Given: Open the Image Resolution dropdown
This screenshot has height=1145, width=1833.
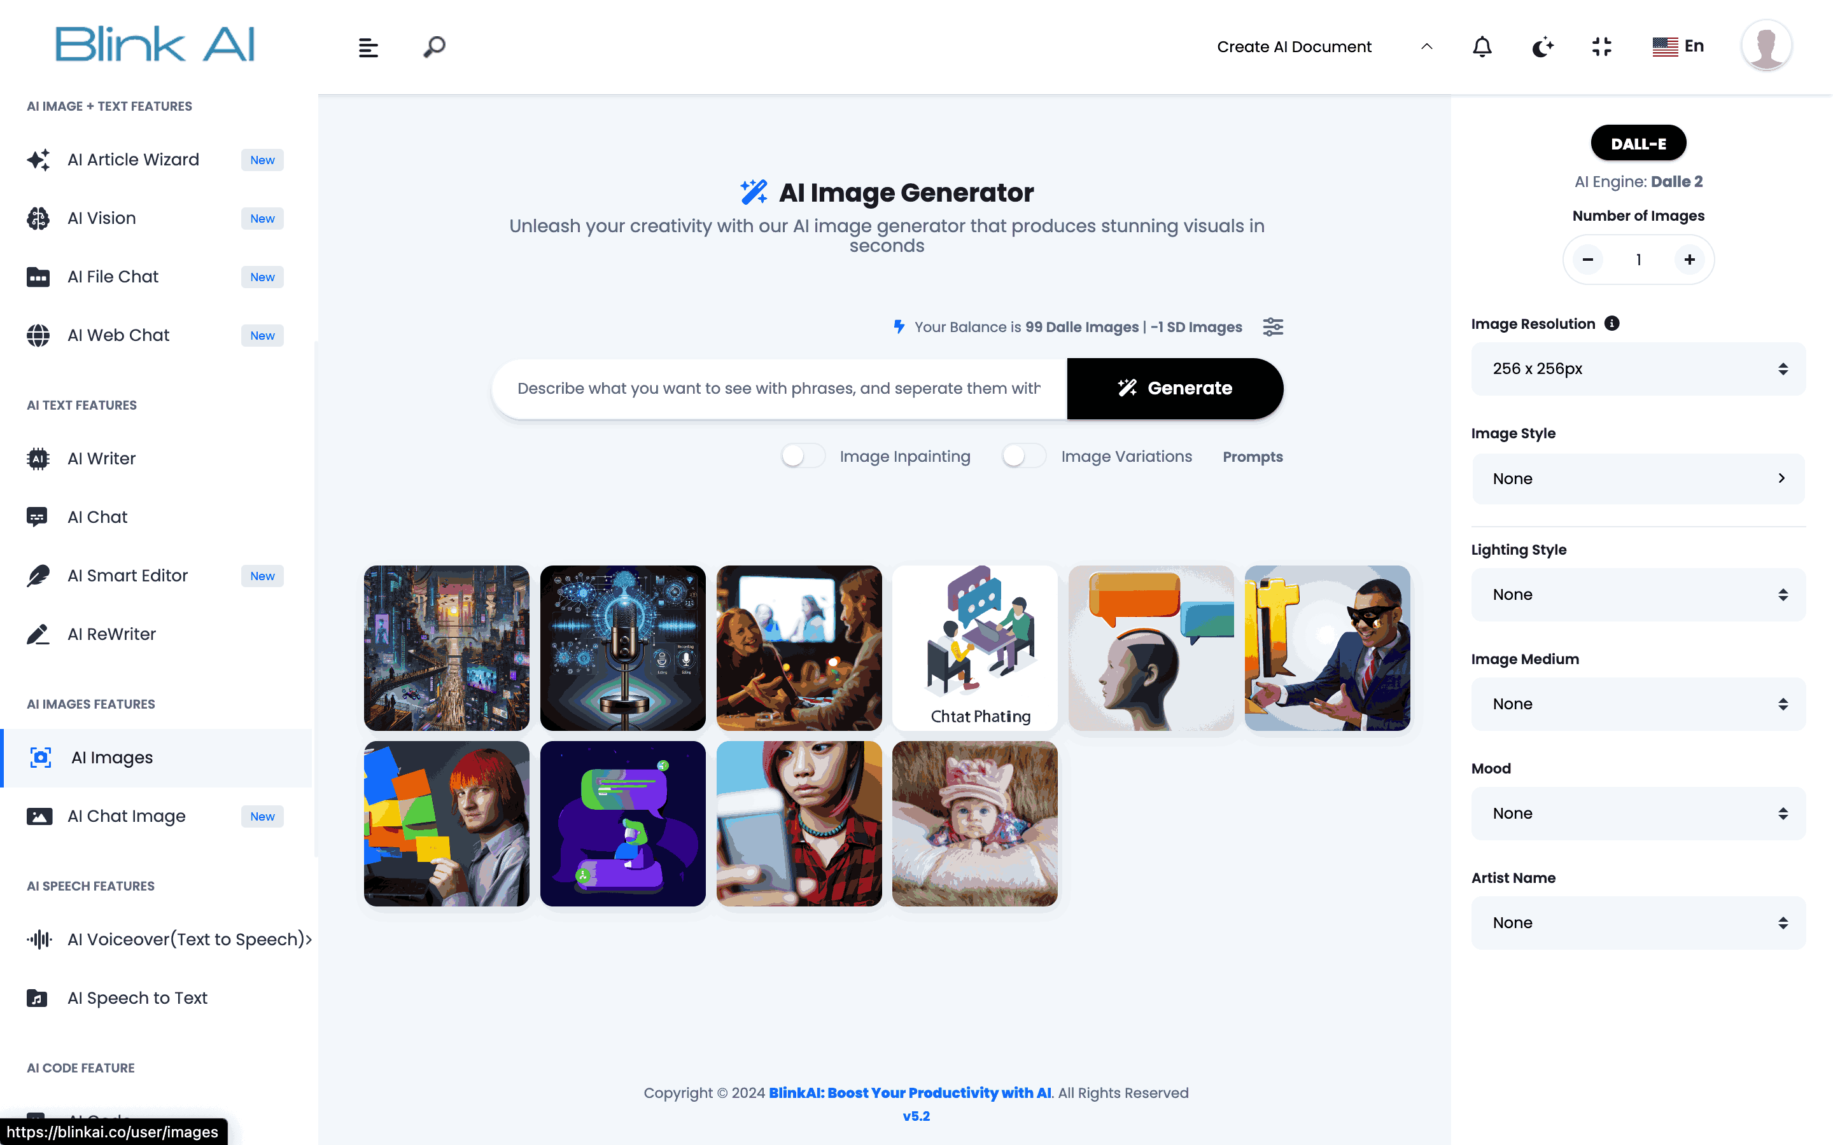Looking at the screenshot, I should [x=1638, y=369].
